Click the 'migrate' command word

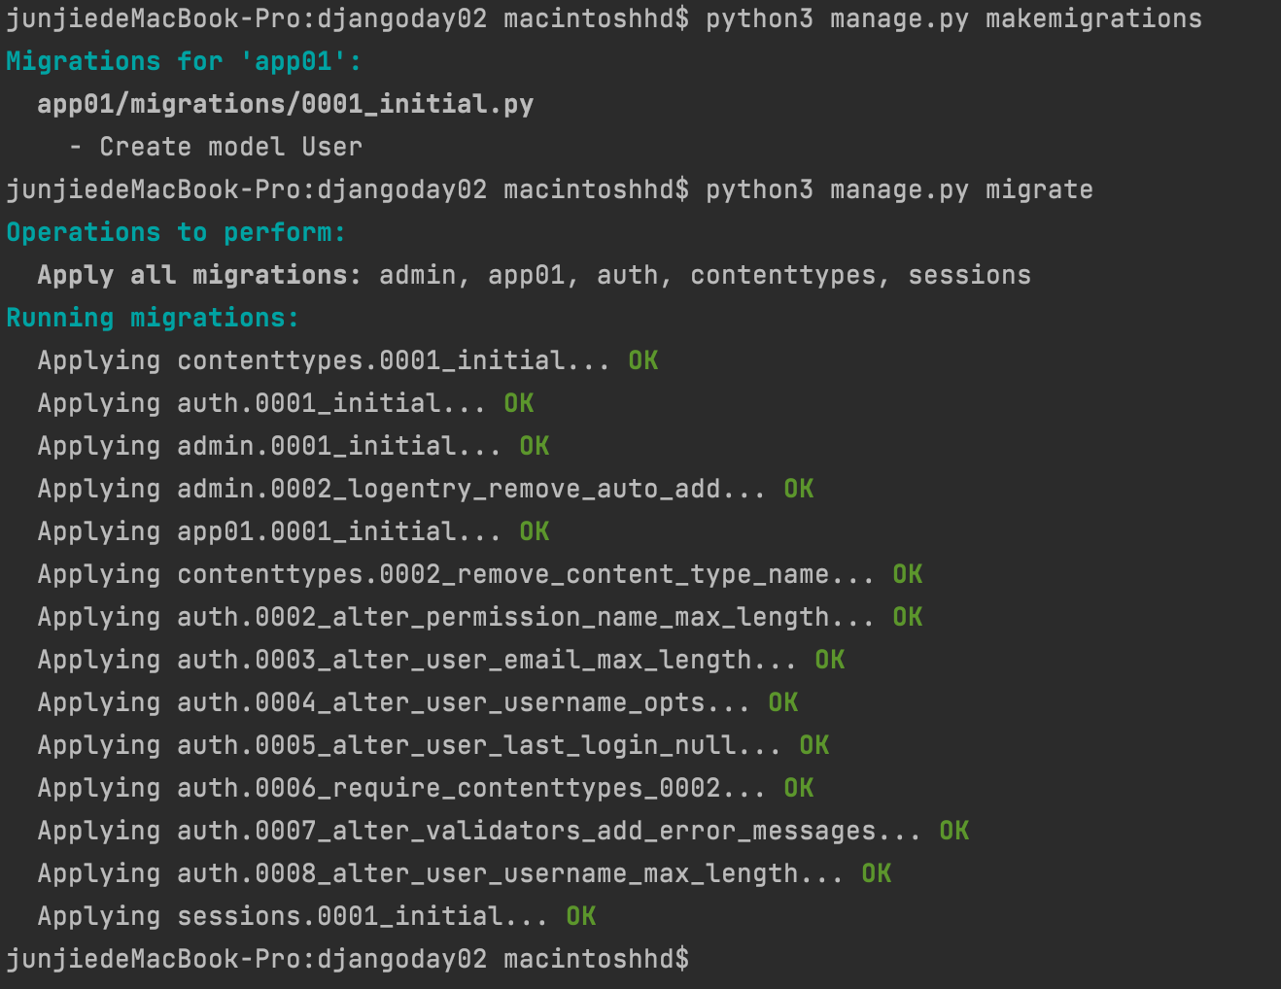click(x=1039, y=189)
